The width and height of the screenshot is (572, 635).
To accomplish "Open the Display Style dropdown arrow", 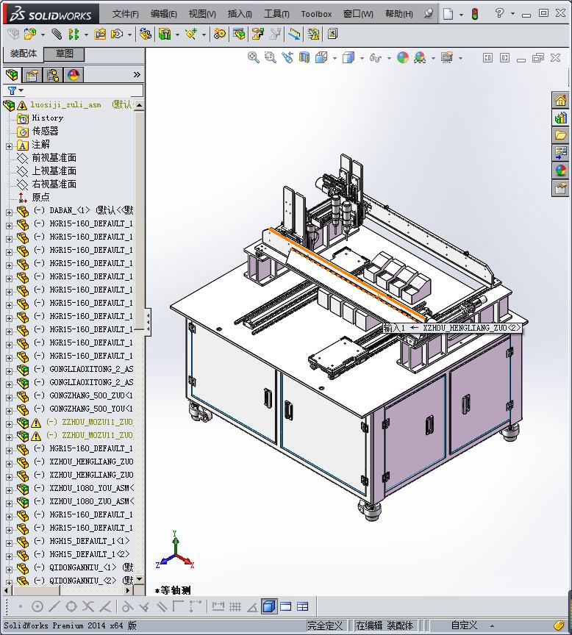I will (x=361, y=58).
